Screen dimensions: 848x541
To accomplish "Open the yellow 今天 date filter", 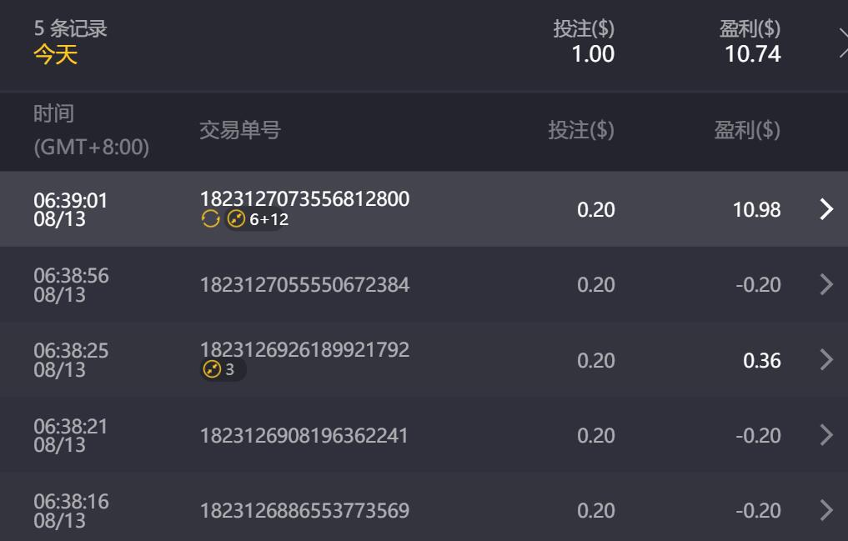I will 55,55.
